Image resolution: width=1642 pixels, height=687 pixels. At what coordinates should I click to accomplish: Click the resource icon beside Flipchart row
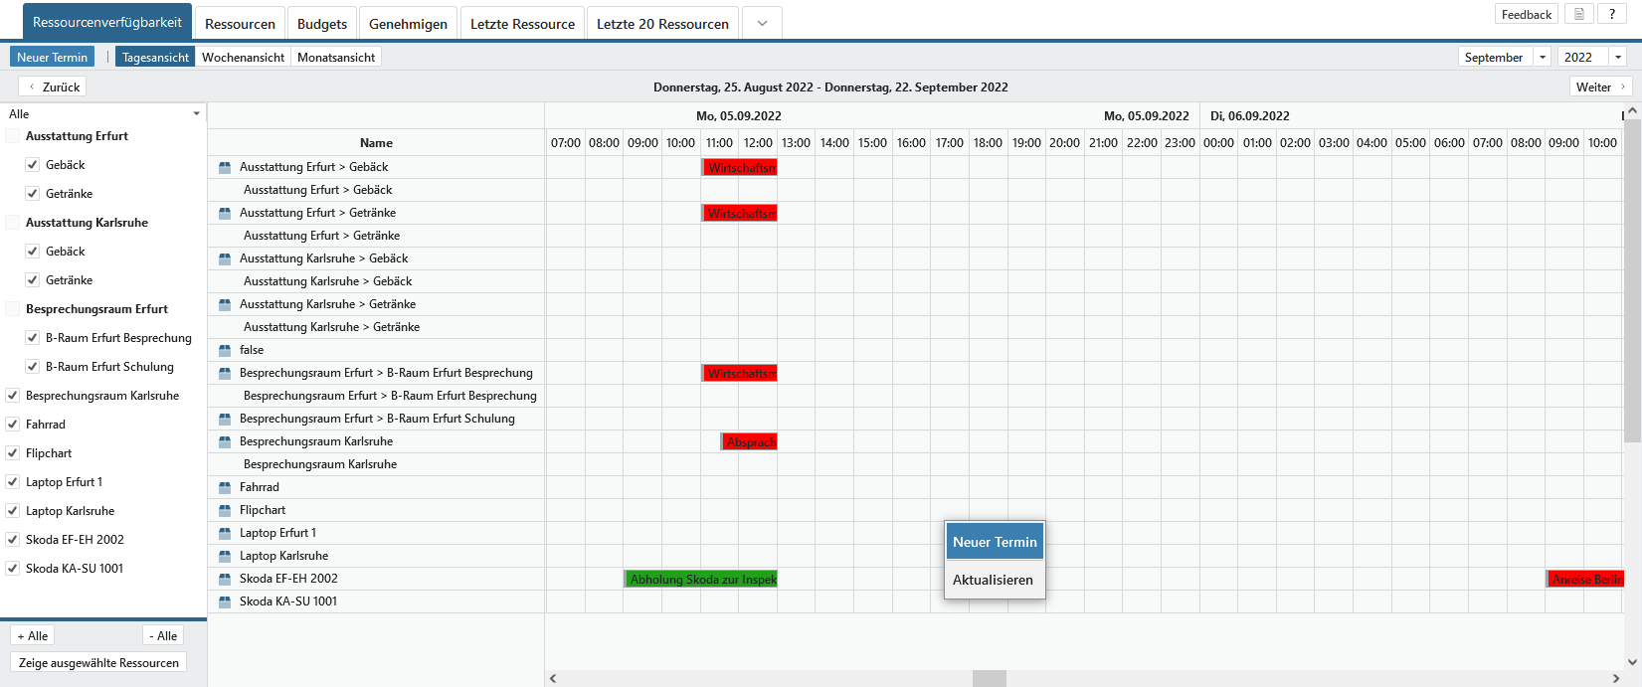coord(225,510)
